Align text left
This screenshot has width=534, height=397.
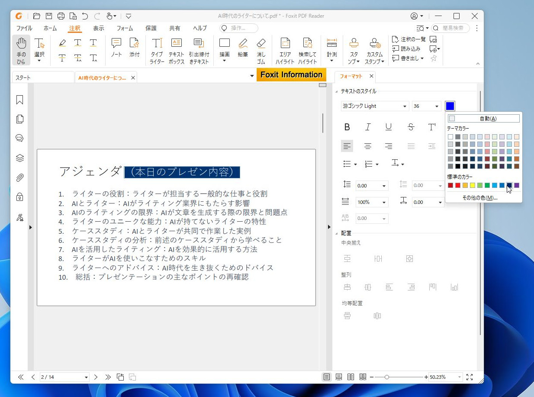[347, 146]
